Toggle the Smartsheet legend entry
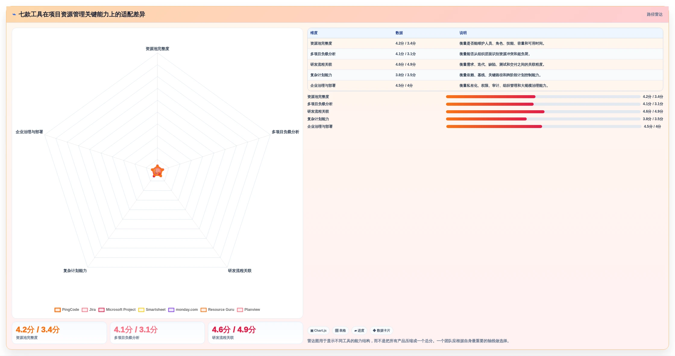675x356 pixels. [152, 310]
